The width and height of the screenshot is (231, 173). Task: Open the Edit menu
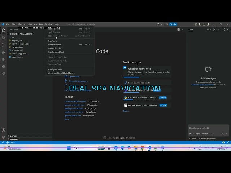coord(13,24)
